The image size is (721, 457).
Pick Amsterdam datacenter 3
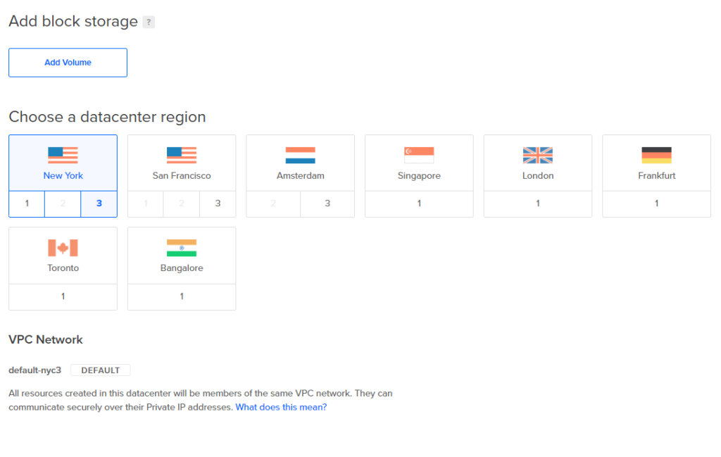point(327,204)
